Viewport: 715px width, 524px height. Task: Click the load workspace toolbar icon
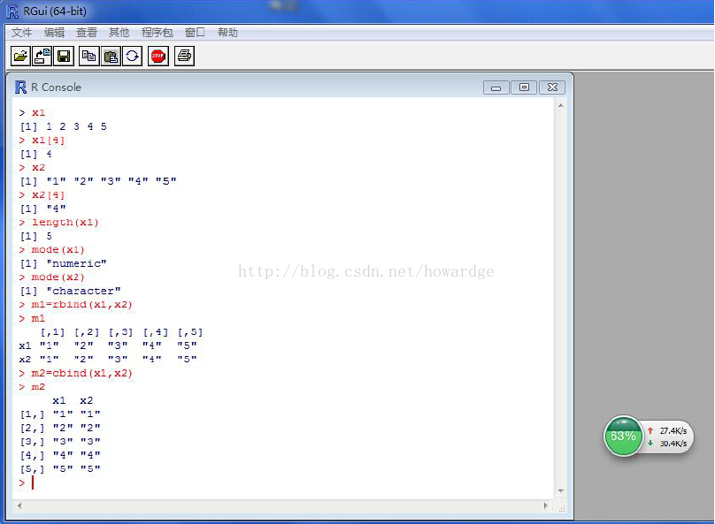[42, 57]
